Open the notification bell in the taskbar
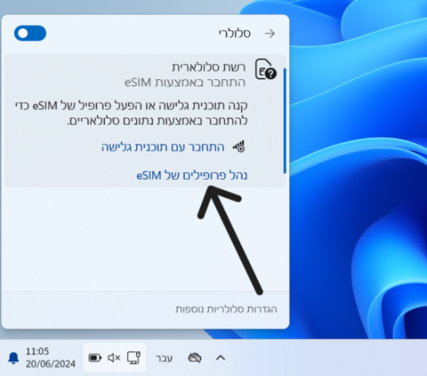The image size is (427, 376). [x=13, y=358]
